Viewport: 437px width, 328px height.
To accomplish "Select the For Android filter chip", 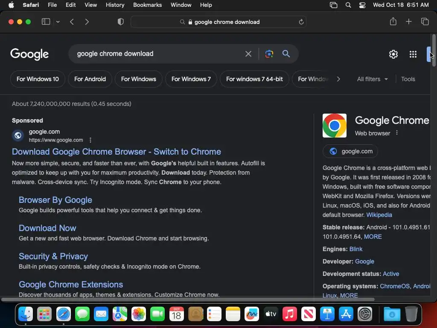I will [90, 79].
